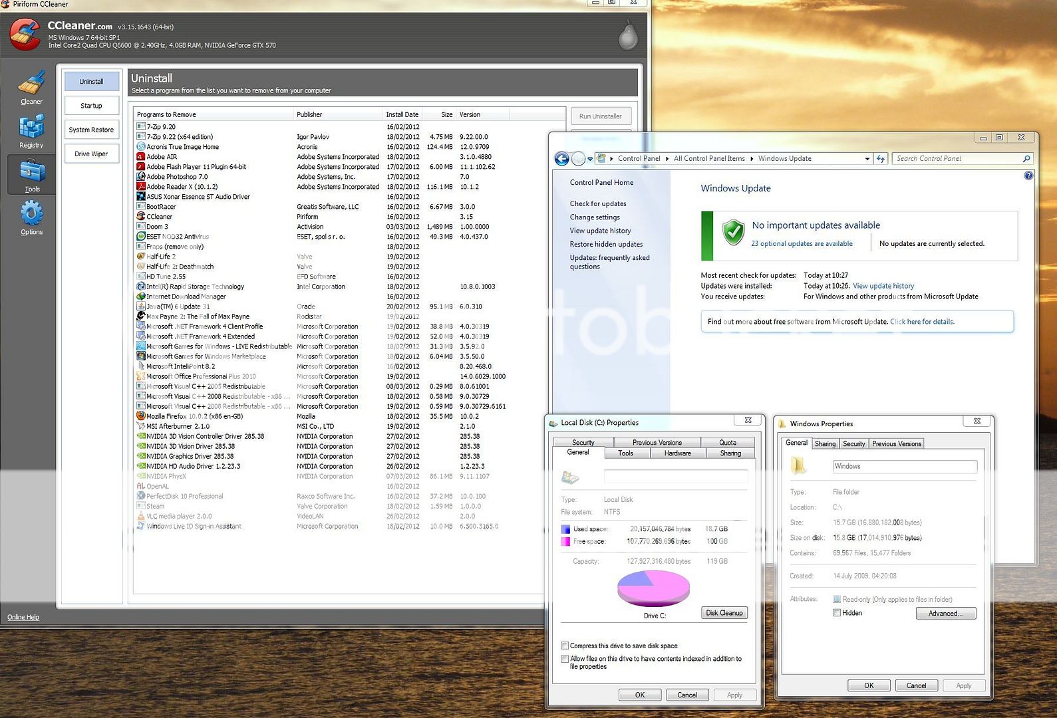Sort list by Install Date column header
1057x718 pixels.
[x=402, y=114]
